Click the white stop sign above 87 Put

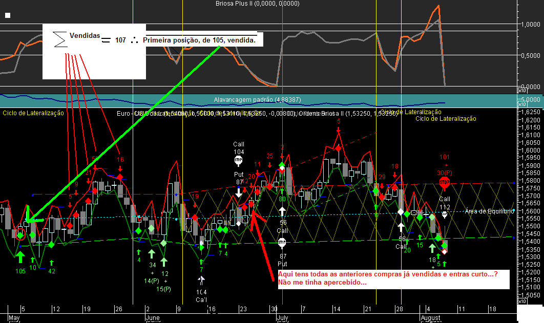pyautogui.click(x=282, y=242)
